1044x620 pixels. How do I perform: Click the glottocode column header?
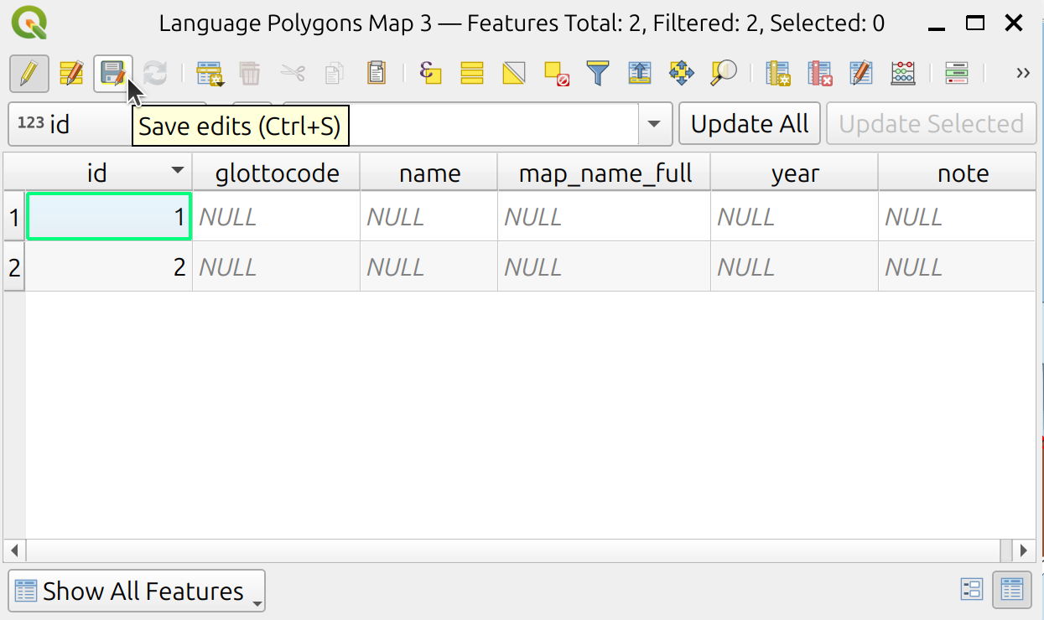coord(277,173)
